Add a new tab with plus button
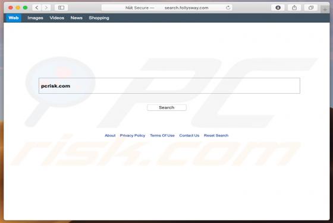Screen dimensions: 333x223 [325, 9]
